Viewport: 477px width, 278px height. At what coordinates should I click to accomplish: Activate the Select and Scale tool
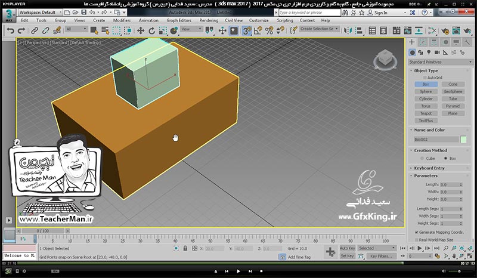tap(163, 30)
